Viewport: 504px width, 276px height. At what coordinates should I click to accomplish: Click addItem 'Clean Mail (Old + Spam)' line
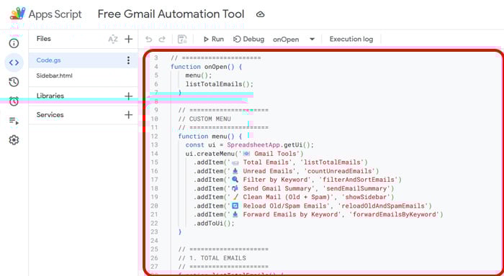[x=294, y=197]
